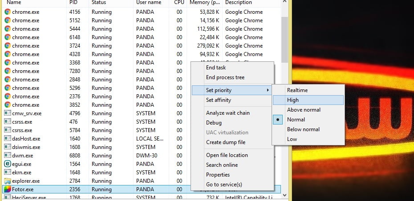This screenshot has height=201, width=414.
Task: Open Set affinity from context menu
Action: pyautogui.click(x=218, y=100)
